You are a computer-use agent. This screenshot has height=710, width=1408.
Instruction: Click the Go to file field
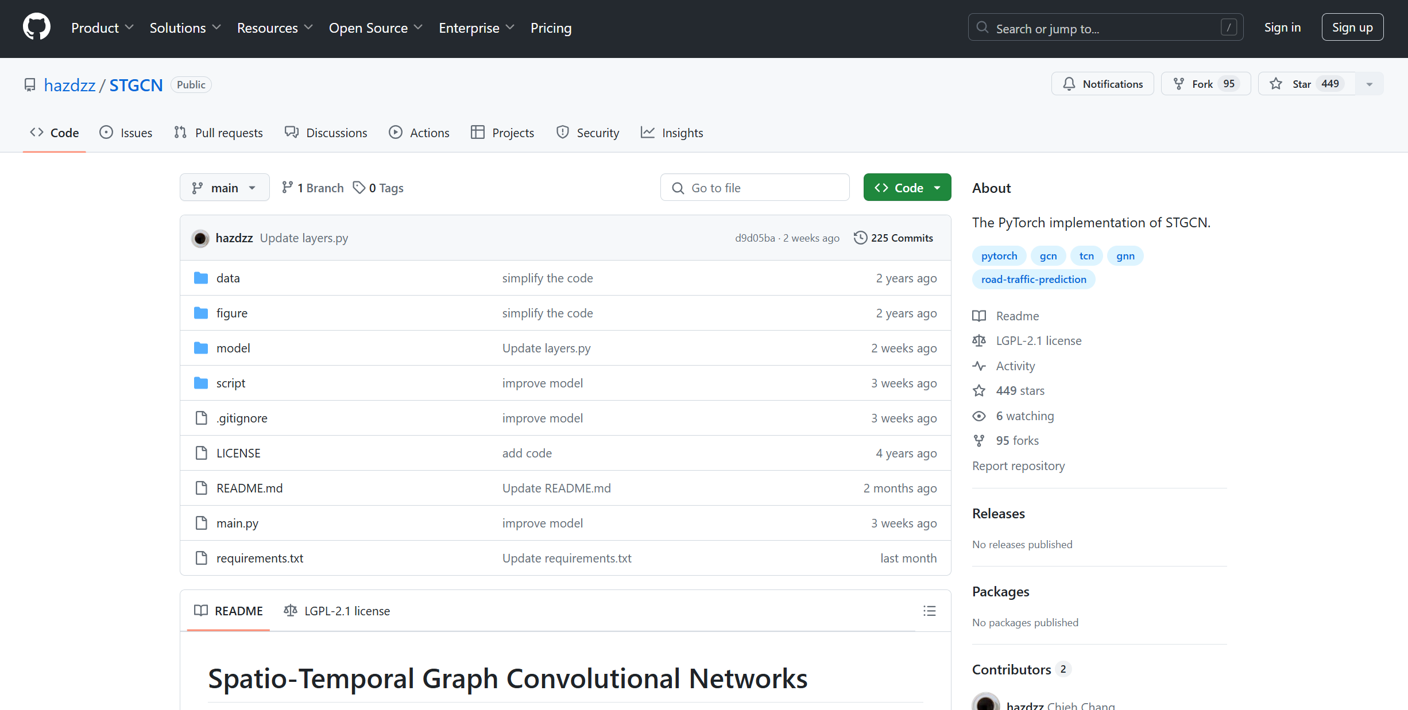(755, 188)
